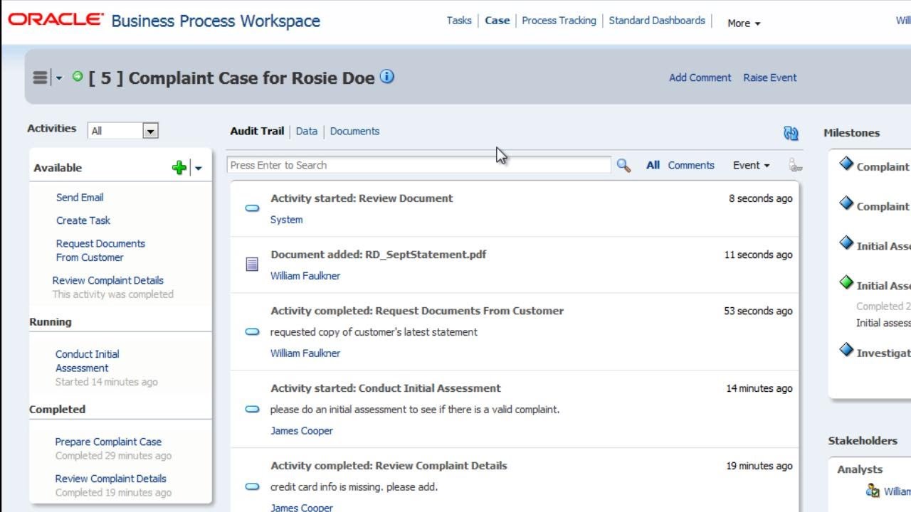The width and height of the screenshot is (911, 512).
Task: Click activity icon for Review Document started
Action: coord(252,208)
